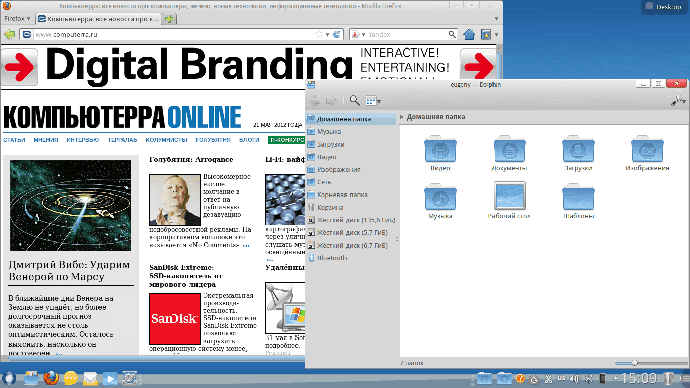Open the Firefox menu dropdown
The height and width of the screenshot is (388, 690).
(x=17, y=19)
